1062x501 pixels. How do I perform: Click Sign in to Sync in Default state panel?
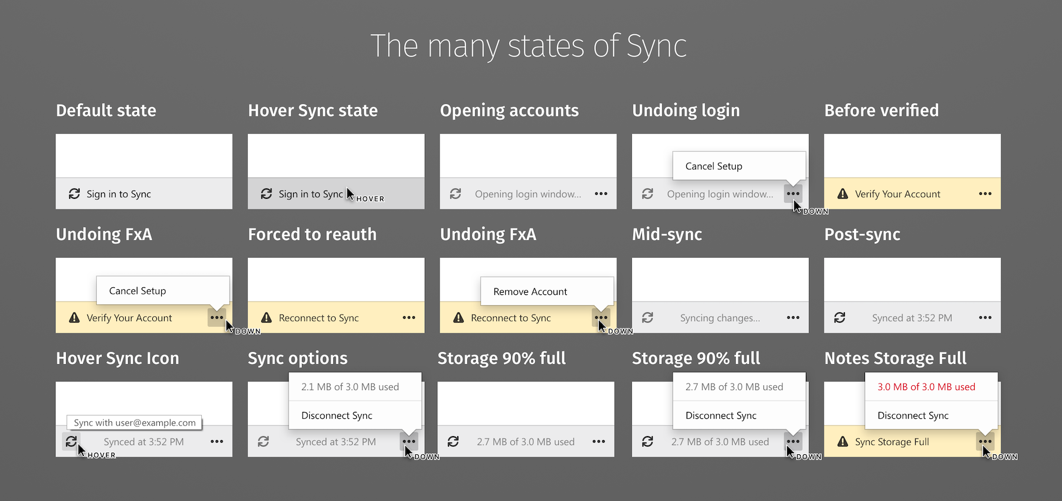[119, 194]
